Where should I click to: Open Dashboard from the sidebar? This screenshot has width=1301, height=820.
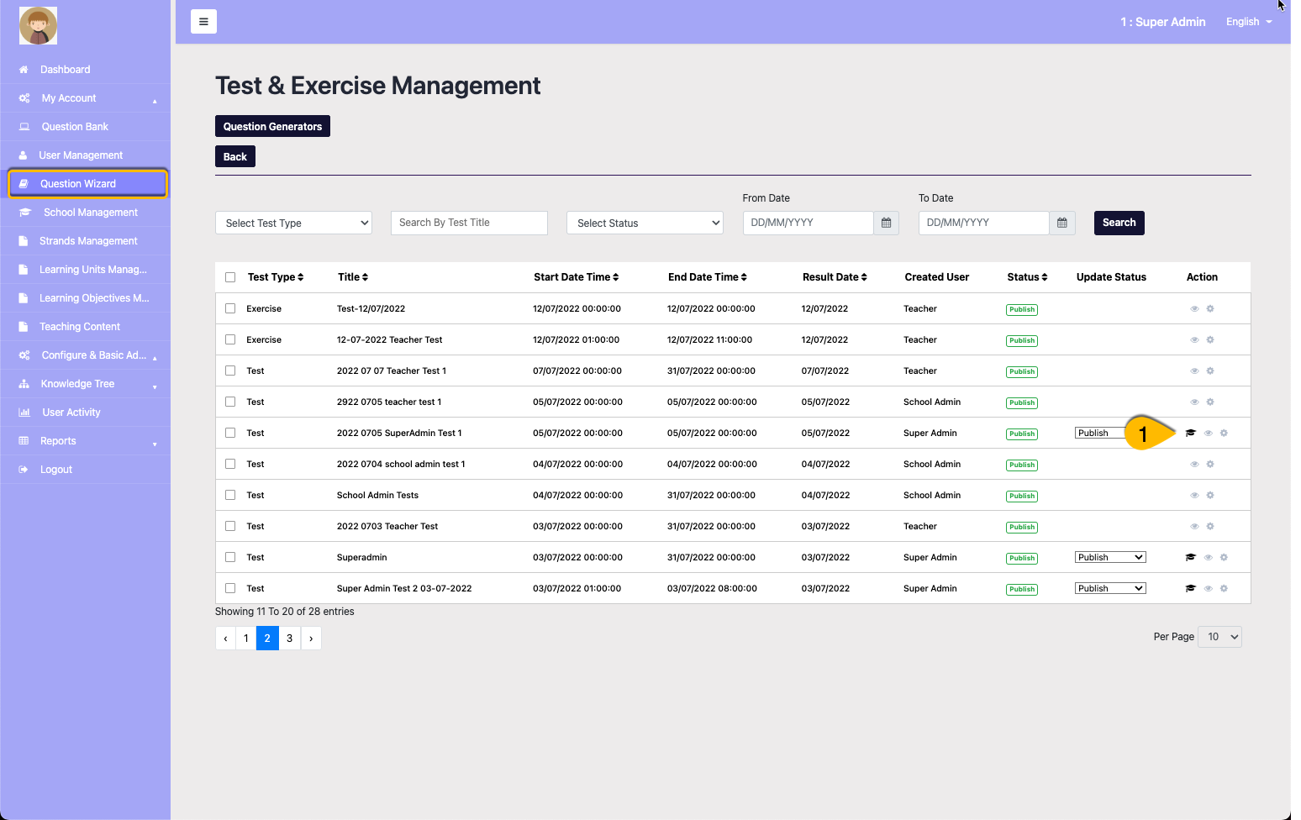[x=86, y=70]
